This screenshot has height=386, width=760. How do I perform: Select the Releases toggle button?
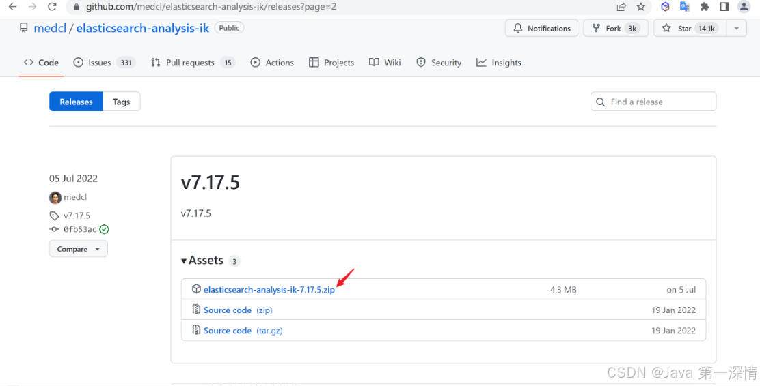[76, 102]
